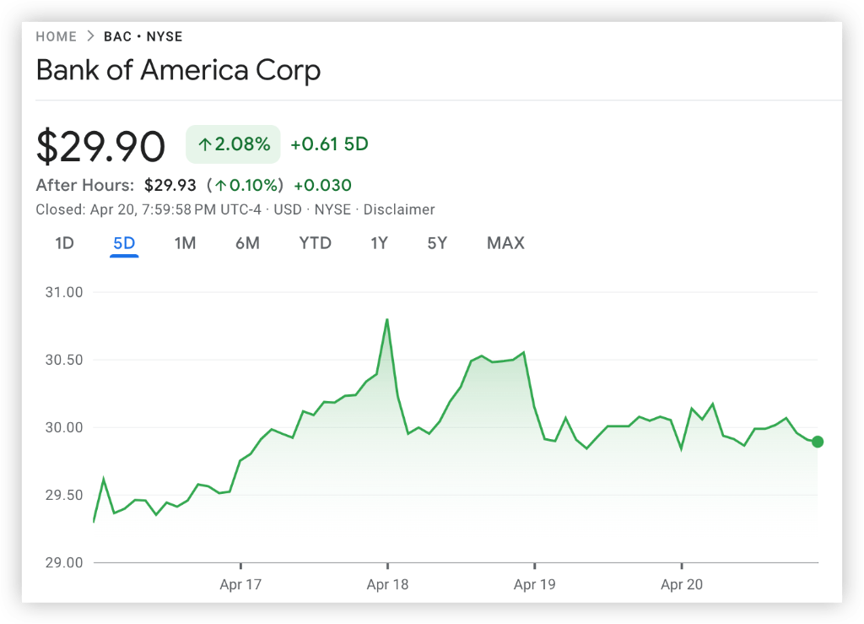The height and width of the screenshot is (624, 864).
Task: Open the Disclaimer link
Action: click(x=400, y=209)
